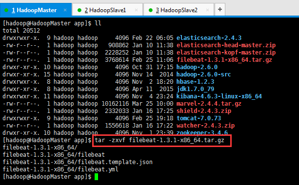
Task: Open the HadoopSlave2 session tab
Action: pyautogui.click(x=179, y=10)
